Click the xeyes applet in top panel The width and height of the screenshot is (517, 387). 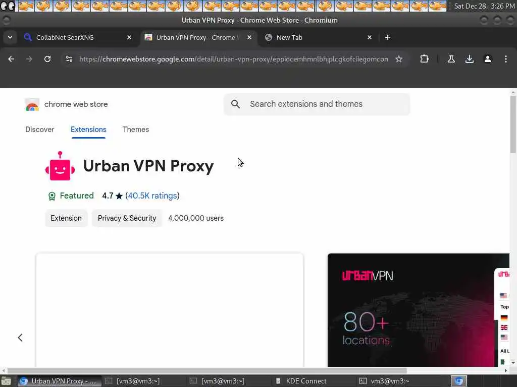point(8,6)
